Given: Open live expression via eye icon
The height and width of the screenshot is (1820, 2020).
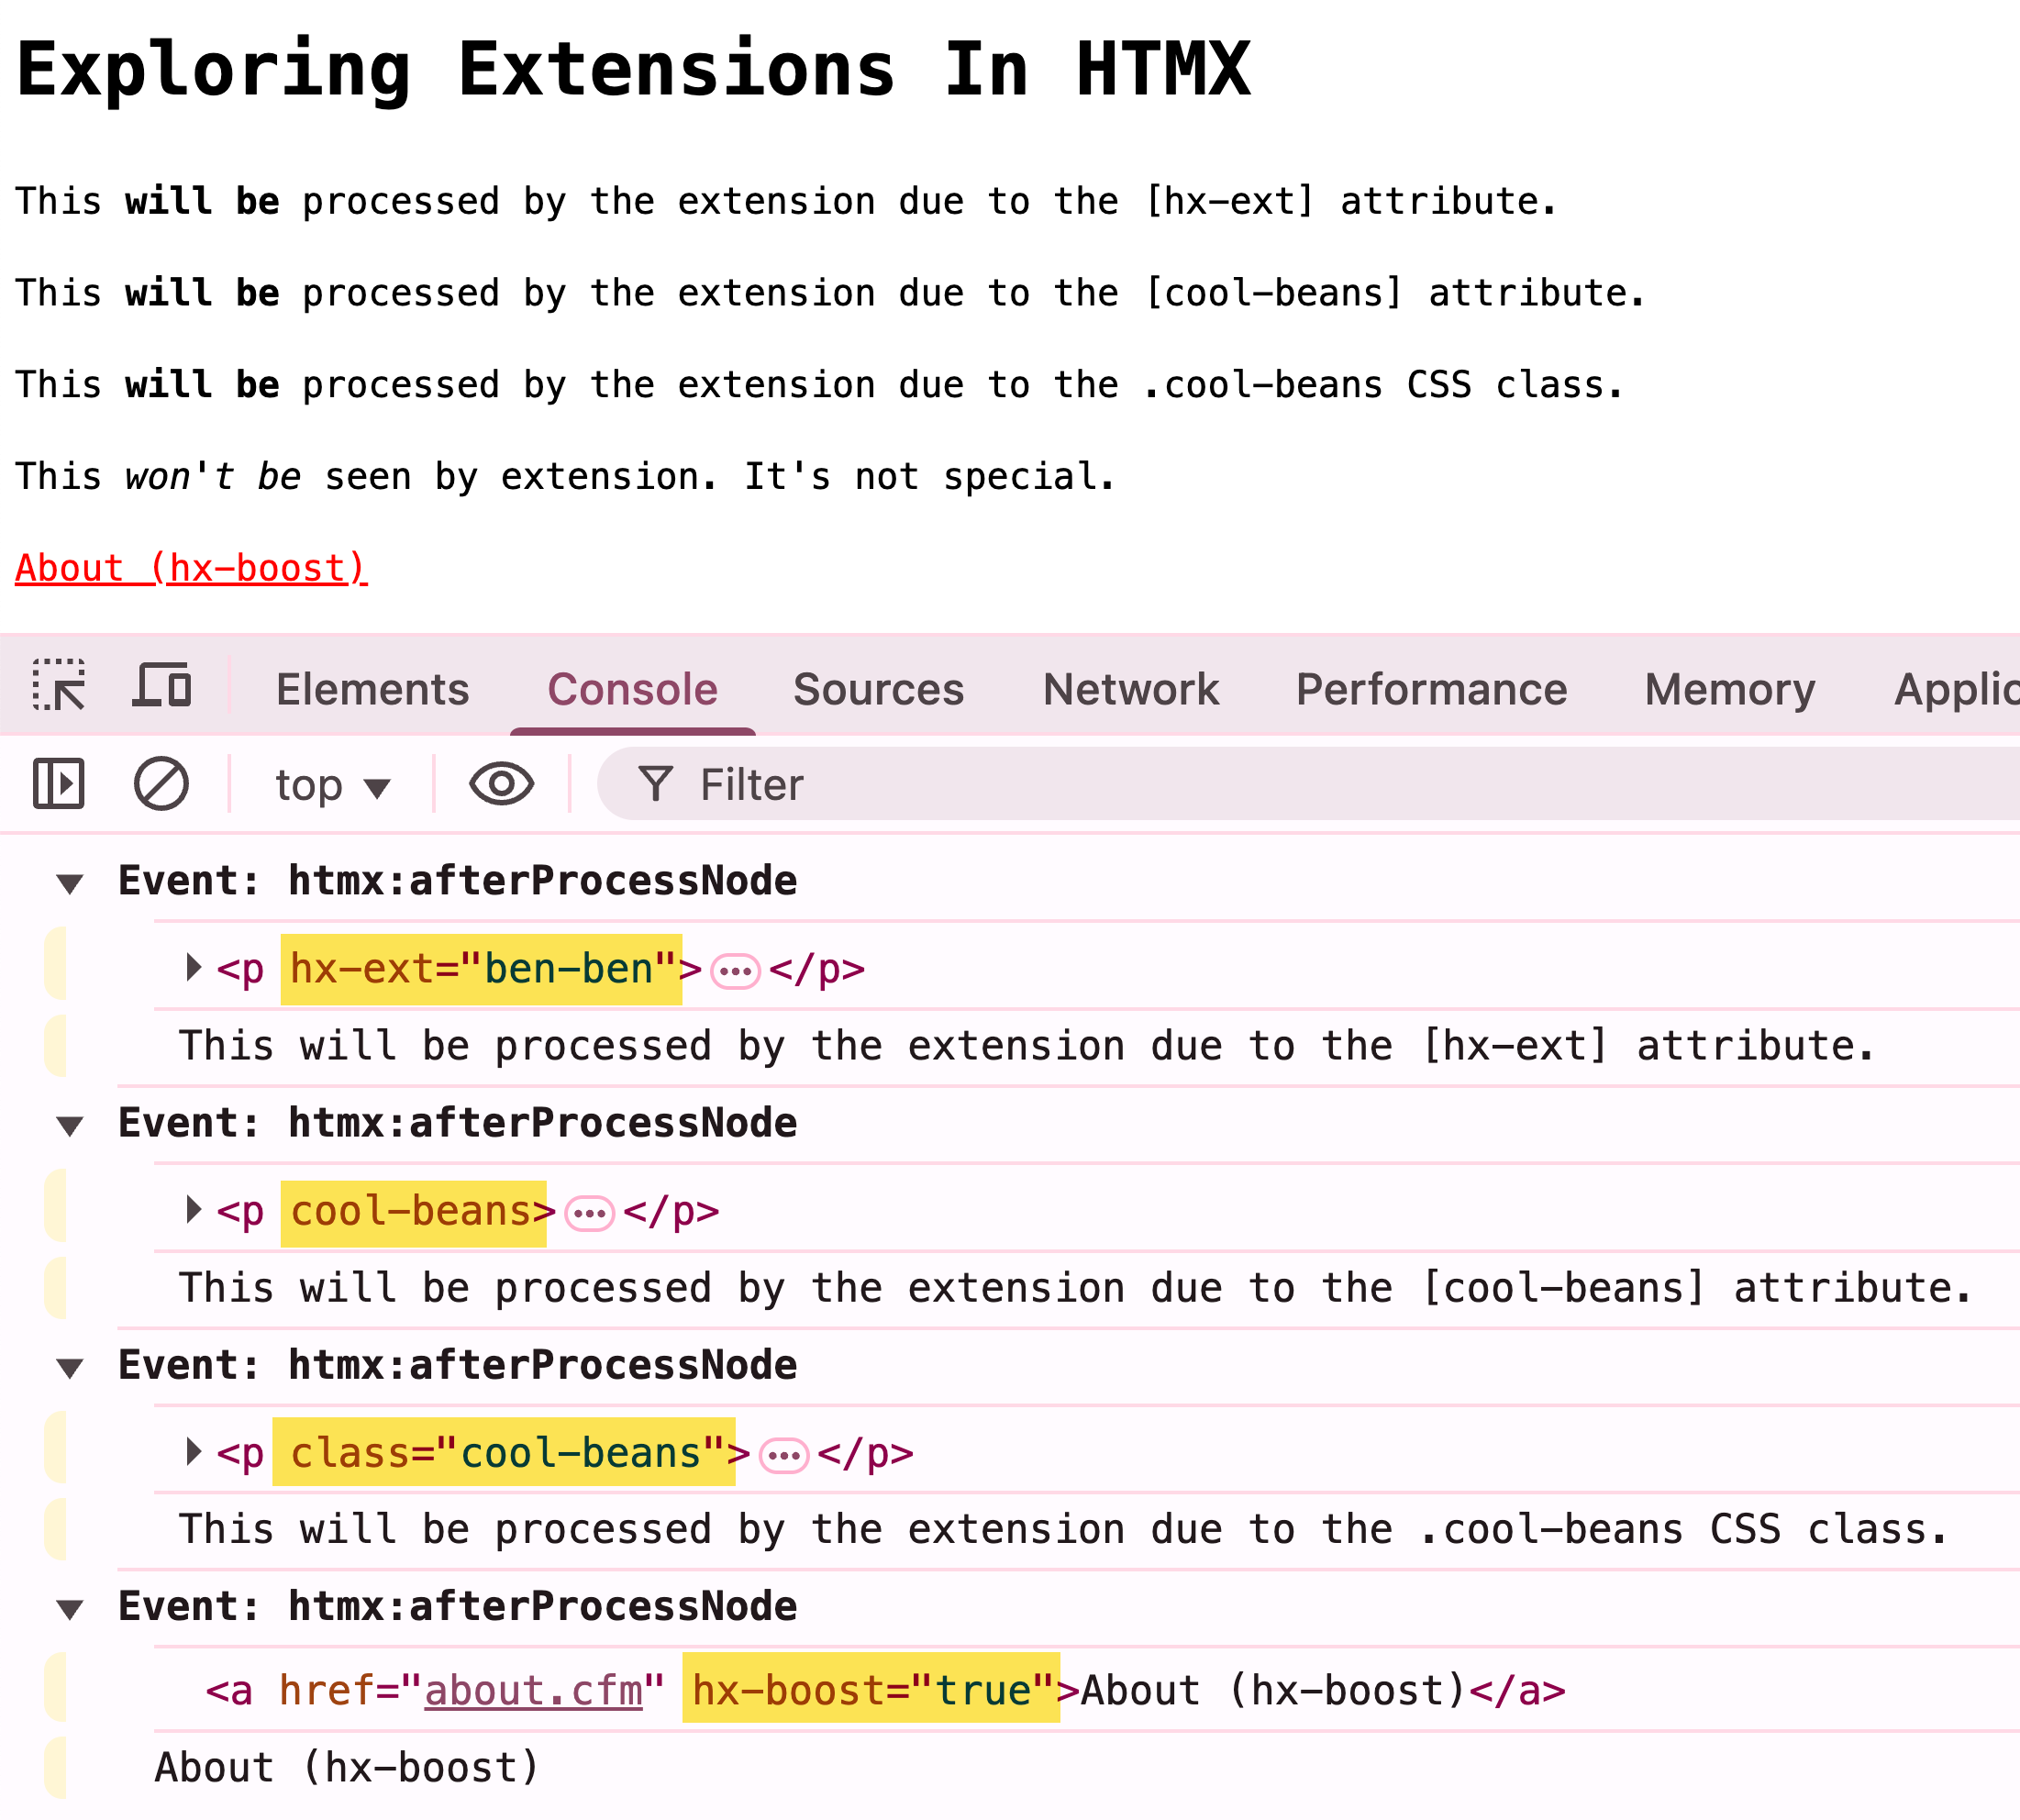Looking at the screenshot, I should point(501,783).
